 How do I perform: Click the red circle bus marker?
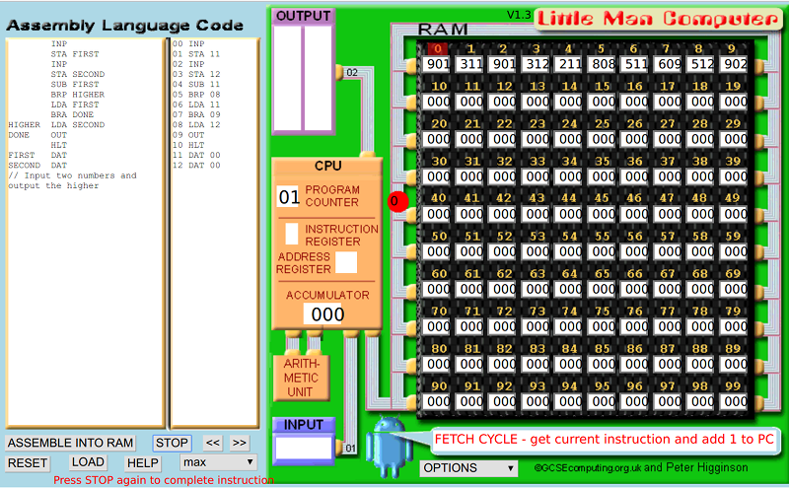pyautogui.click(x=395, y=201)
